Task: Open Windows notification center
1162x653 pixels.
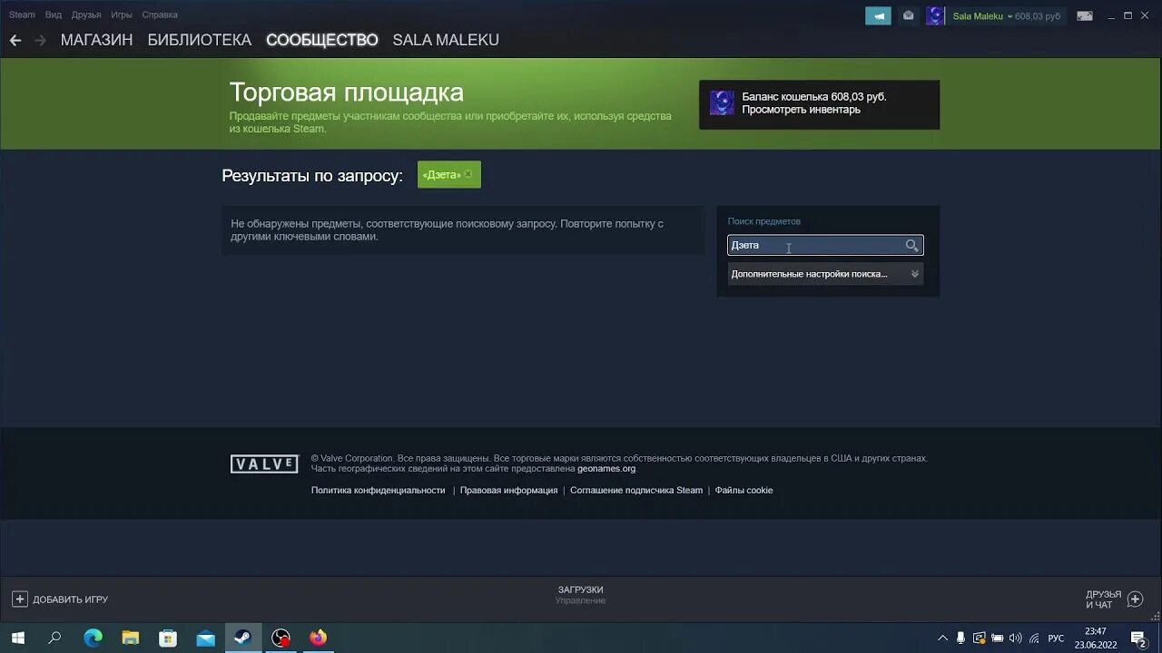Action: pos(1138,638)
